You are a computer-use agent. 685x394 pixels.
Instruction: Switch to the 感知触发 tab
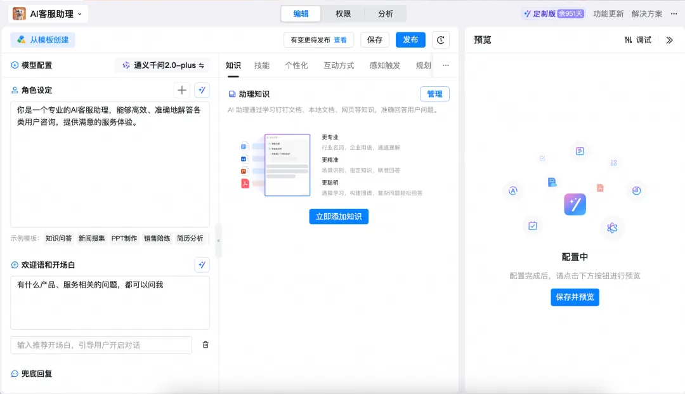(x=385, y=65)
